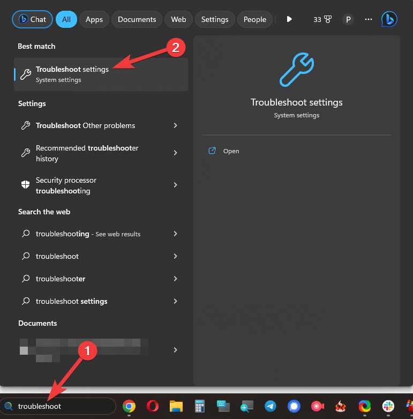Image resolution: width=413 pixels, height=419 pixels.
Task: Expand Troubleshoot Other problems chevron
Action: tap(175, 125)
